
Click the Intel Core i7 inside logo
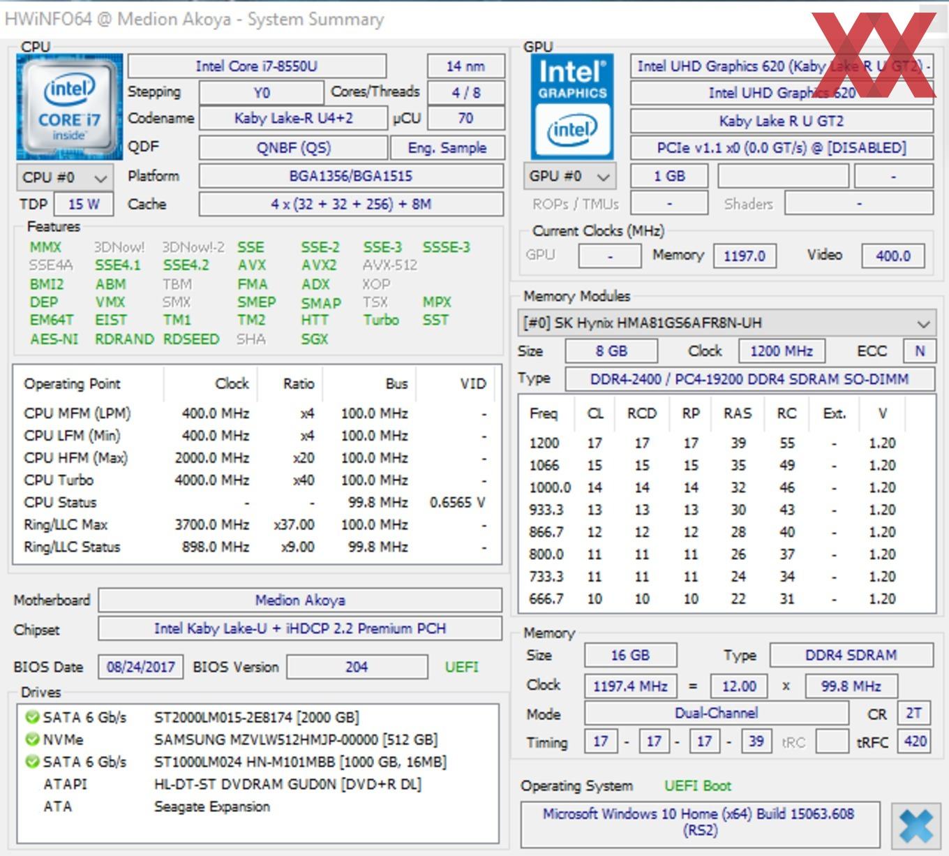click(x=69, y=107)
